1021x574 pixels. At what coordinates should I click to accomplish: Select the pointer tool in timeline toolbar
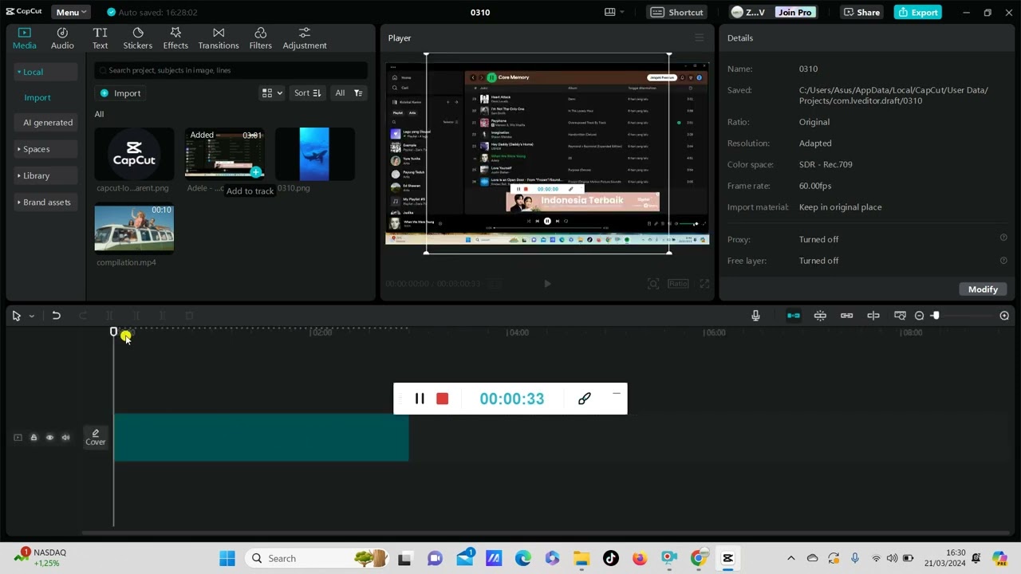(x=16, y=316)
